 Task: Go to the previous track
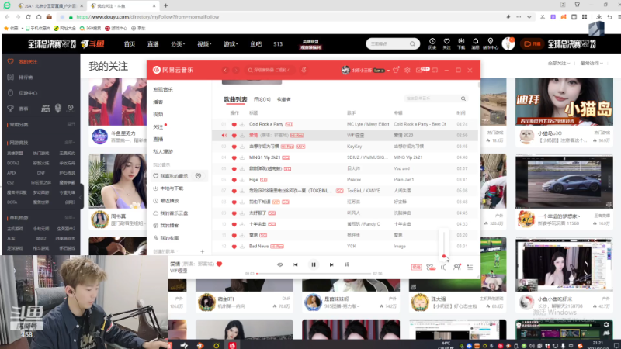point(296,264)
